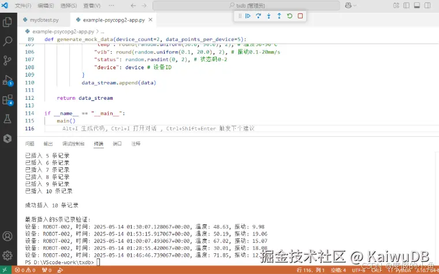Click the debug Continue button
439x274 pixels.
tap(248, 16)
